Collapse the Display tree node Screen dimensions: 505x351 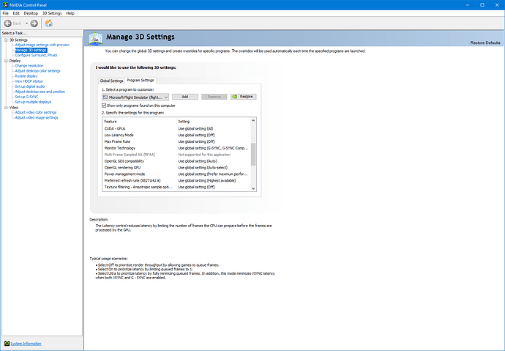(x=6, y=61)
